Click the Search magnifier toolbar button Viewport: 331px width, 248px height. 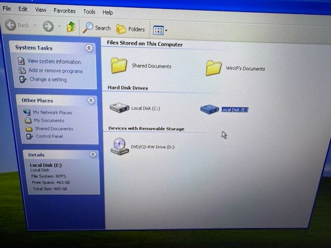point(97,27)
